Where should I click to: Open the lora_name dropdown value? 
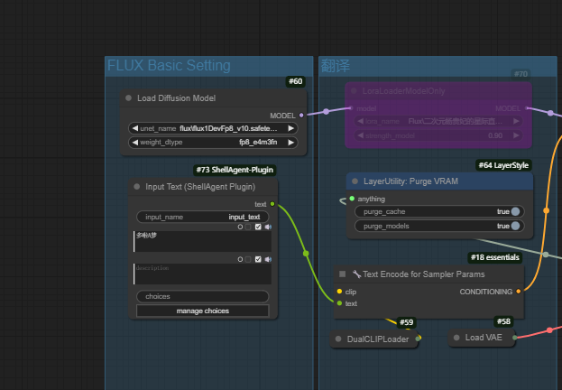456,121
